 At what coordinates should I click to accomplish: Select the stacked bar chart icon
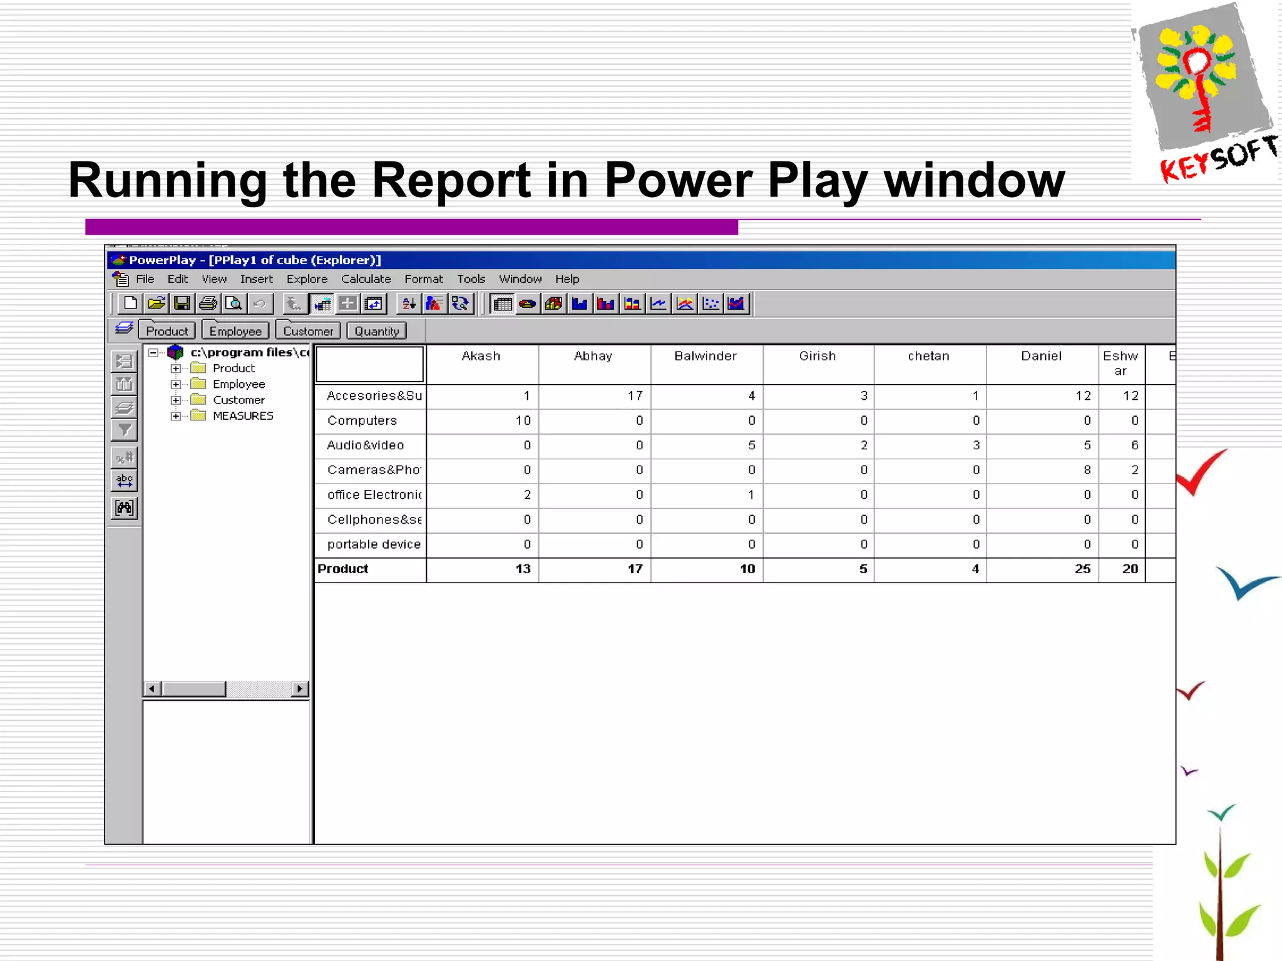coord(632,305)
